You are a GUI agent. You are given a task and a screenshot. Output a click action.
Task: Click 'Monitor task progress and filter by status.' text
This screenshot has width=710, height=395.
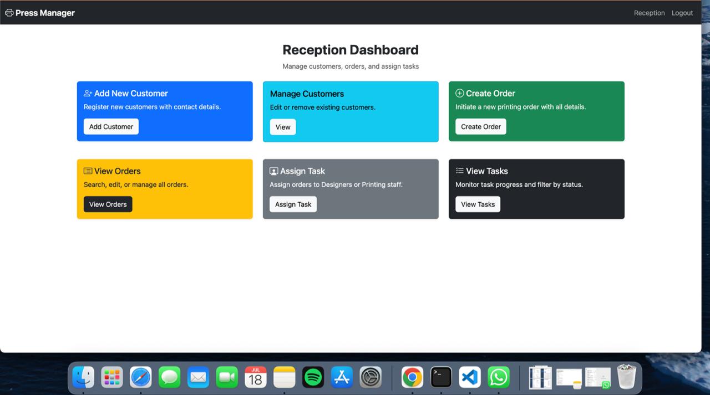(519, 184)
